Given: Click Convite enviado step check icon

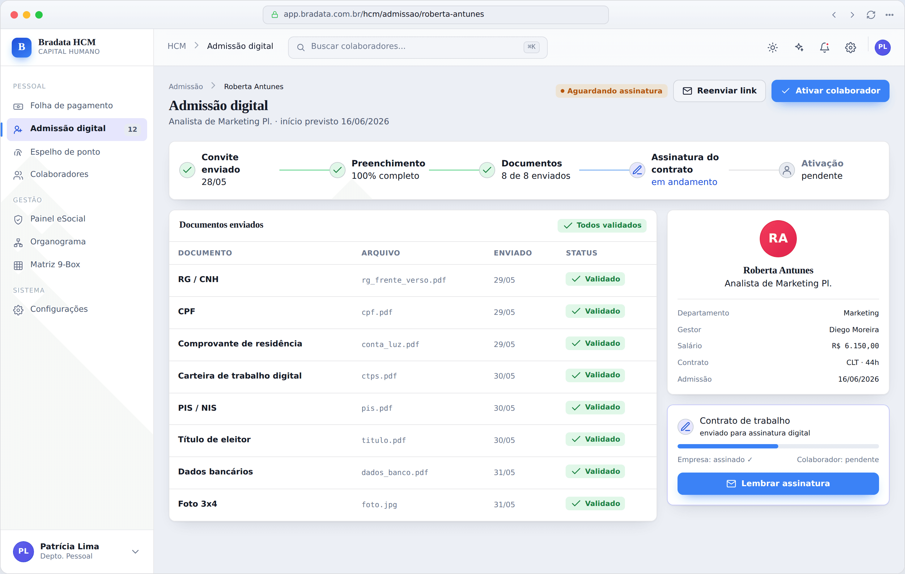Looking at the screenshot, I should tap(187, 170).
